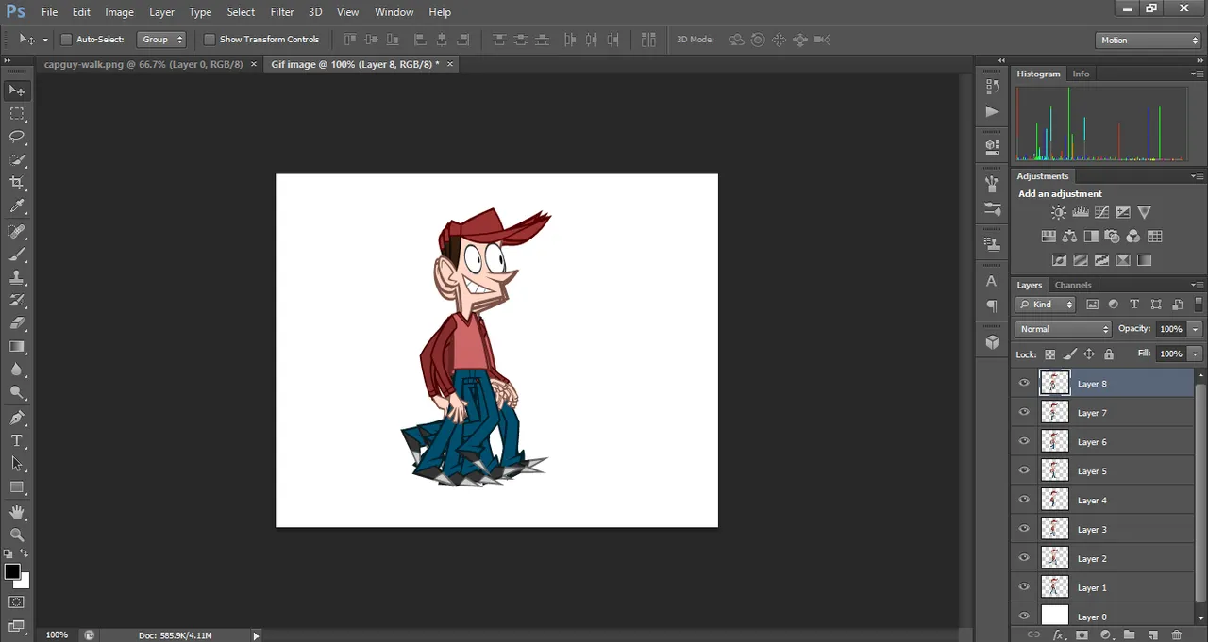Create a new layer from Layers panel
The height and width of the screenshot is (642, 1208).
1152,635
